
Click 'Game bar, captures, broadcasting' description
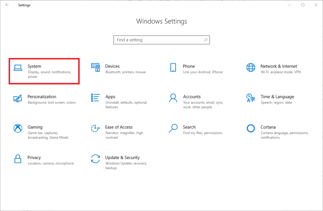tap(48, 135)
